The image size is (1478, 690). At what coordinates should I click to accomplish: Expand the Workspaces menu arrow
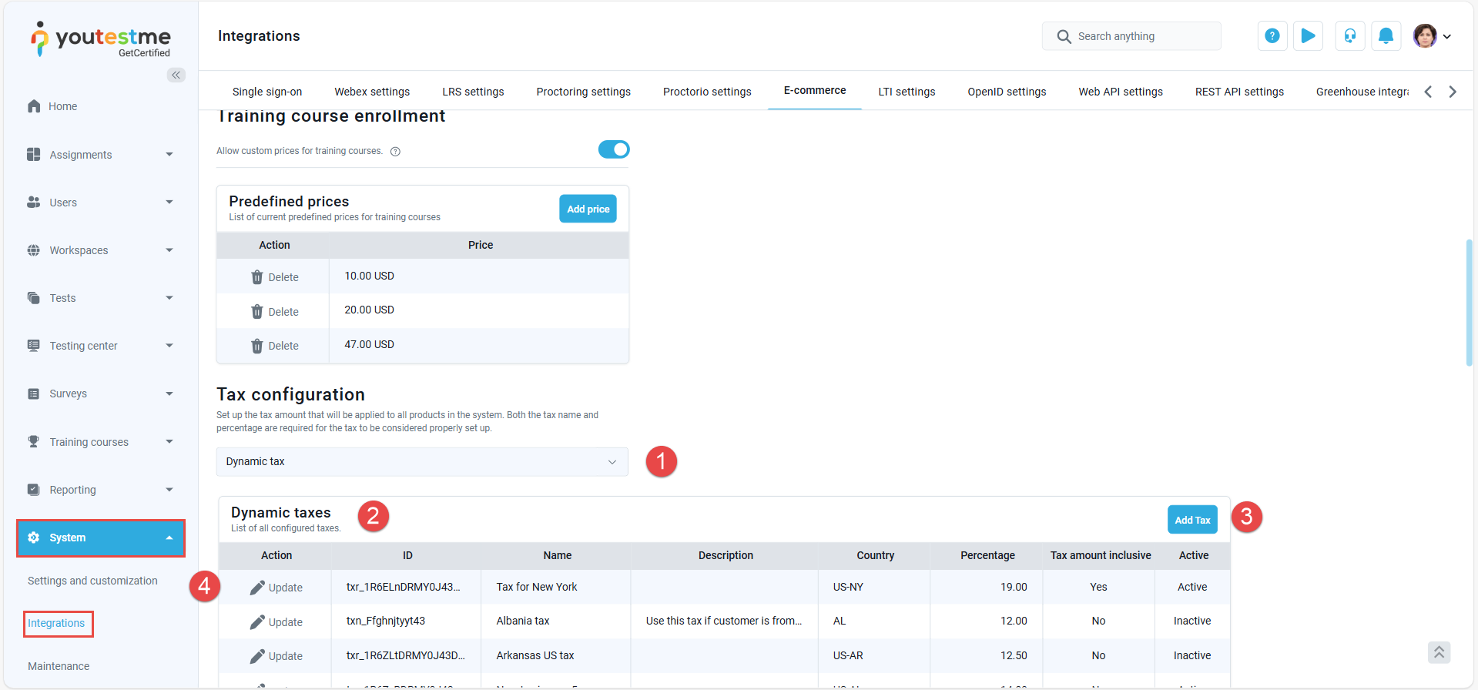(169, 250)
